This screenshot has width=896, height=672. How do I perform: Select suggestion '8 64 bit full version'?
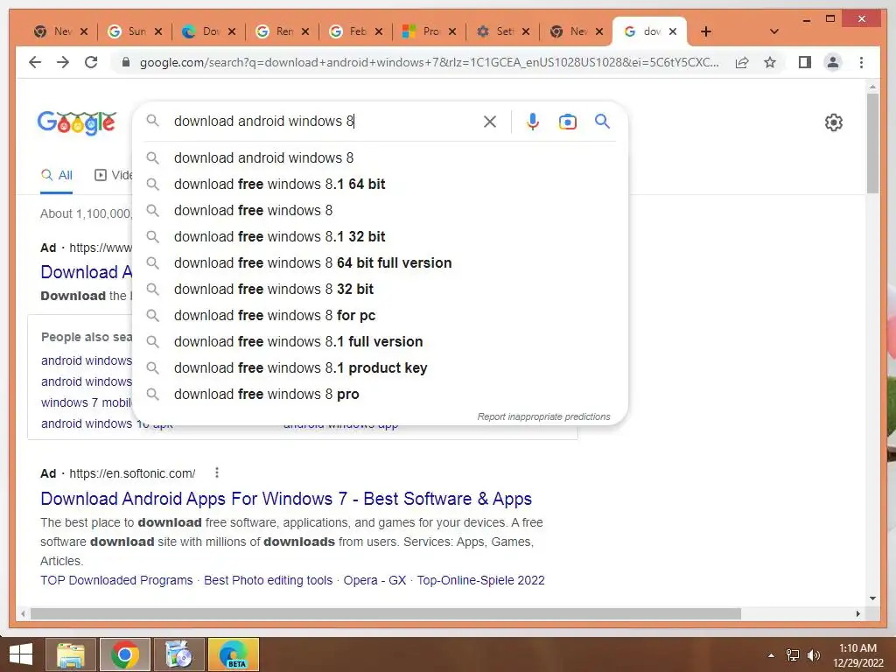tap(380, 262)
